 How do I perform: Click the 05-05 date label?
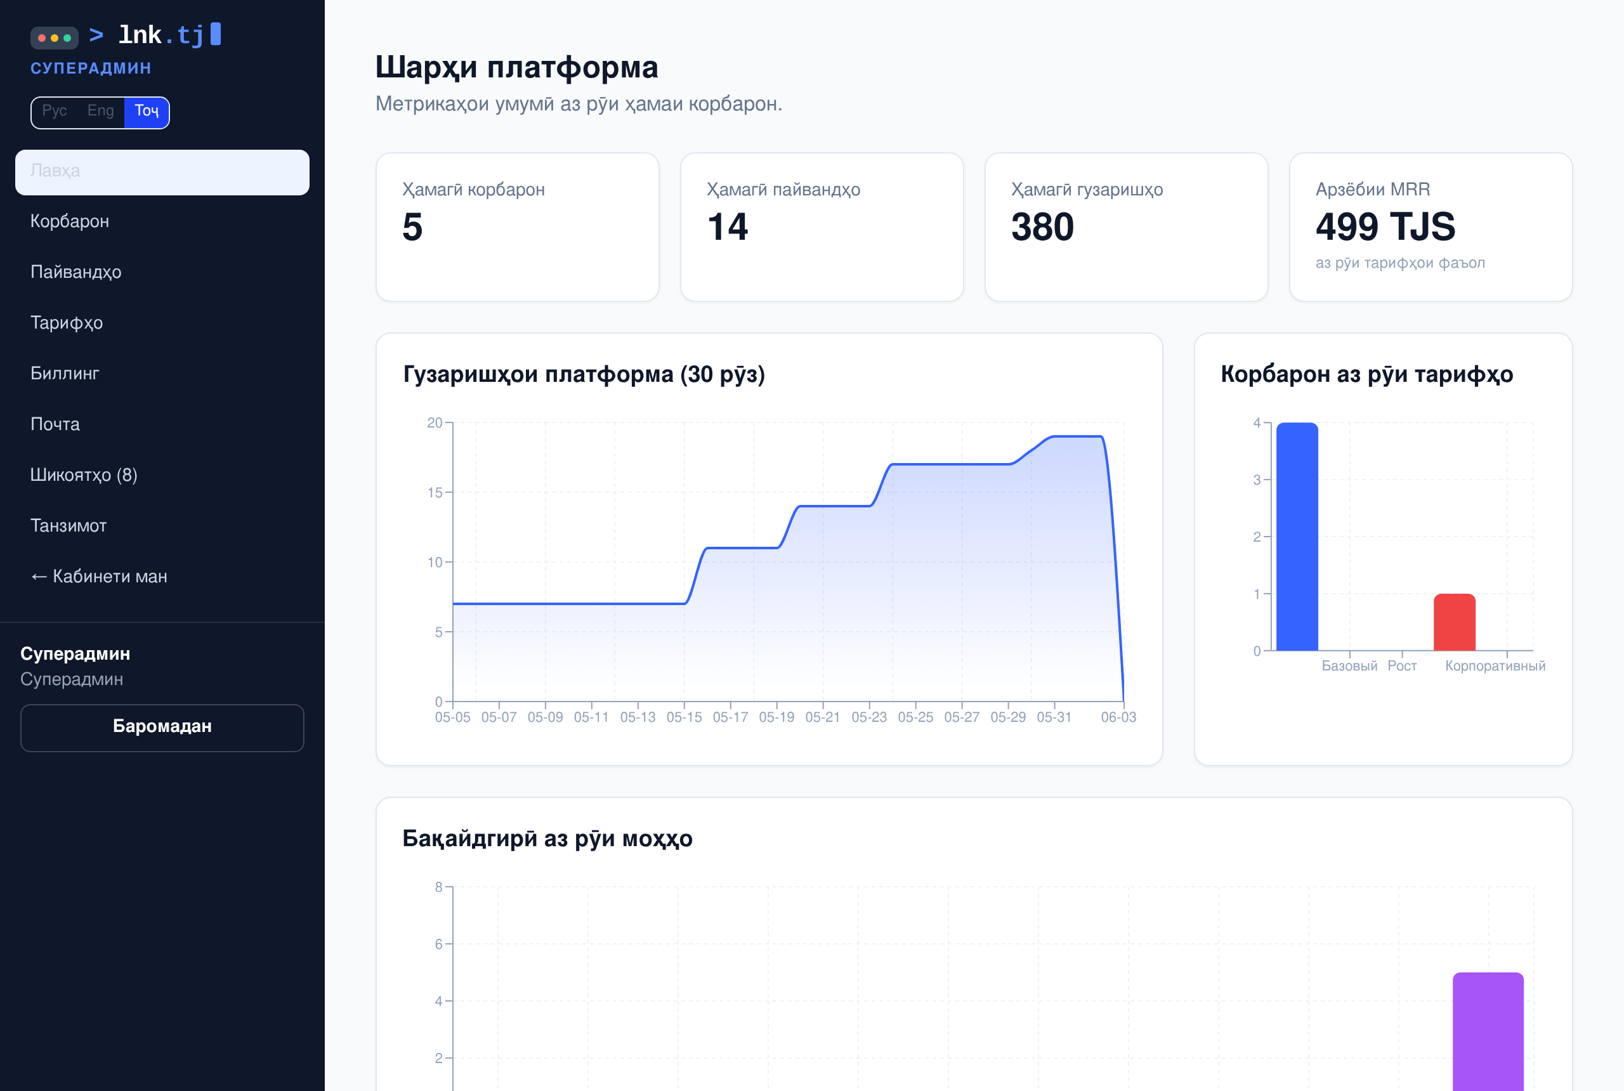coord(452,717)
